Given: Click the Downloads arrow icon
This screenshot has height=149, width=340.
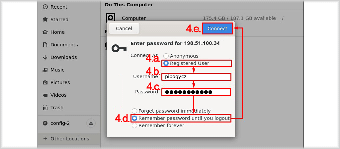Looking at the screenshot, I should [x=45, y=57].
